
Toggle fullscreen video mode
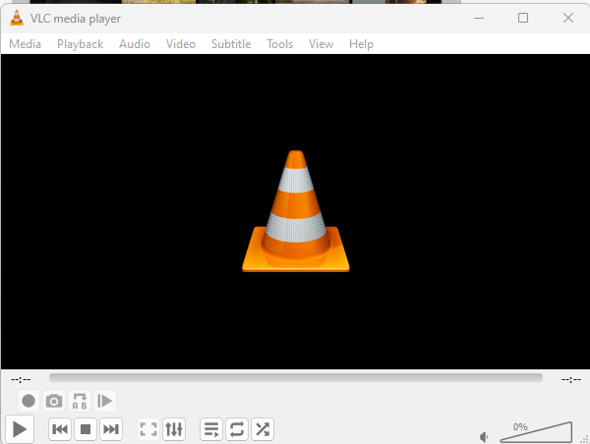coord(148,429)
